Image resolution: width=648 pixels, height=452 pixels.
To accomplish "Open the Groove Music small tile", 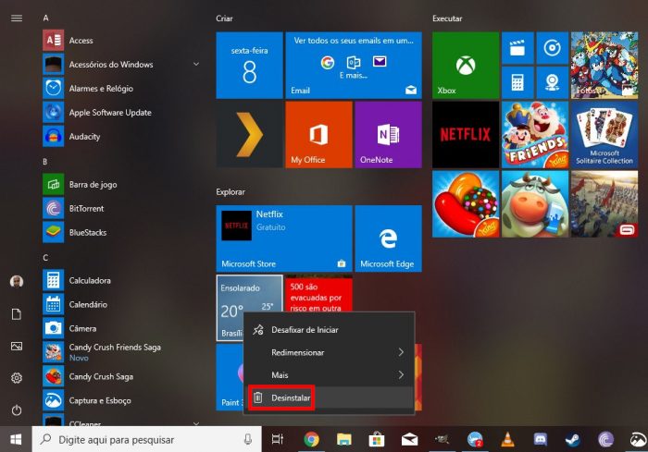I will pyautogui.click(x=552, y=48).
